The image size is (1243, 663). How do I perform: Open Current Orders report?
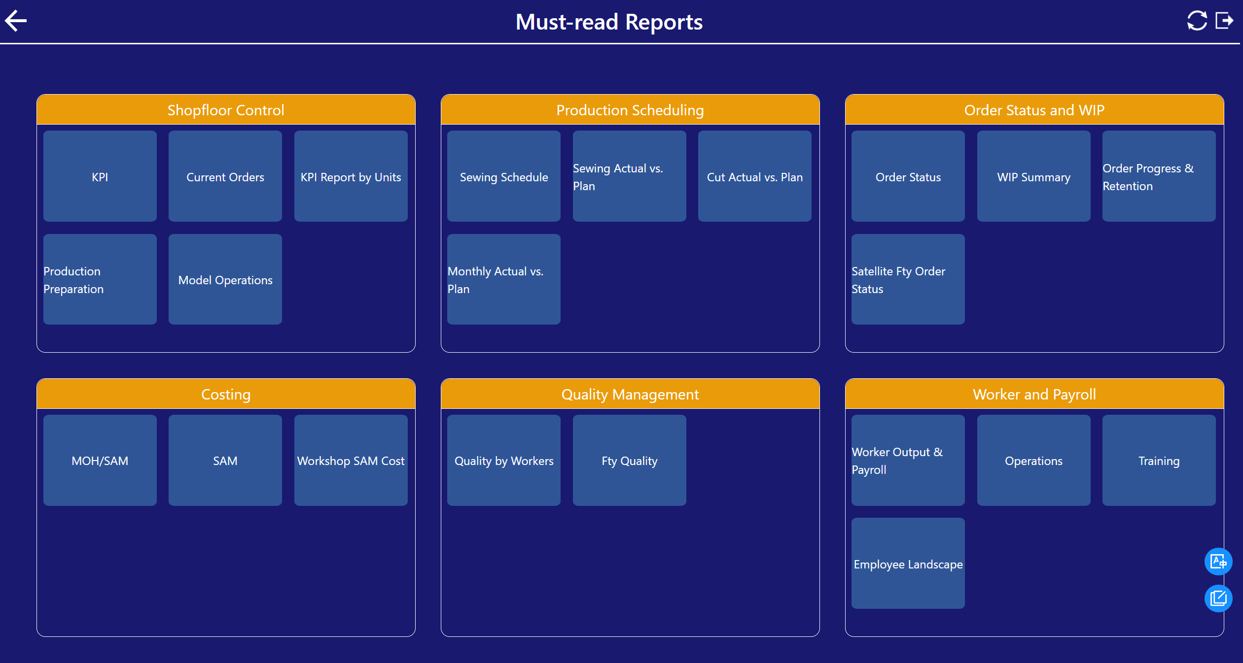pyautogui.click(x=225, y=176)
